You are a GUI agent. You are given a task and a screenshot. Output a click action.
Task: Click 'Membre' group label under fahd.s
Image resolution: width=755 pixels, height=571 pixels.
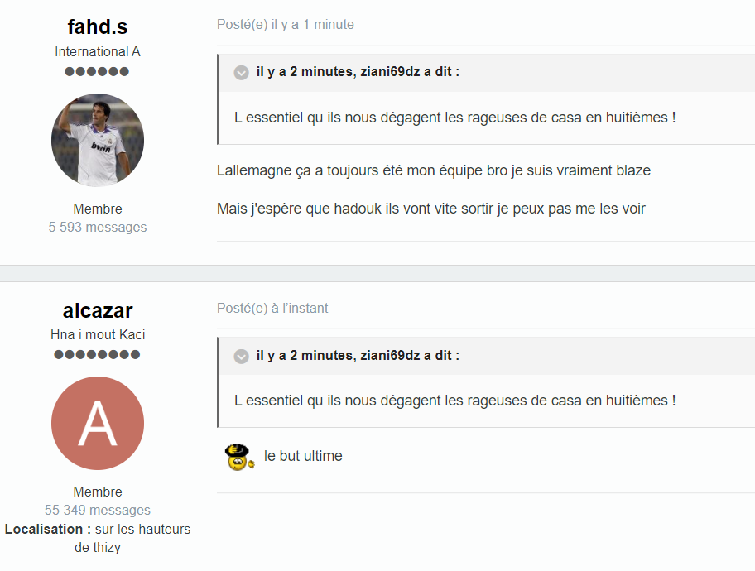pyautogui.click(x=97, y=209)
